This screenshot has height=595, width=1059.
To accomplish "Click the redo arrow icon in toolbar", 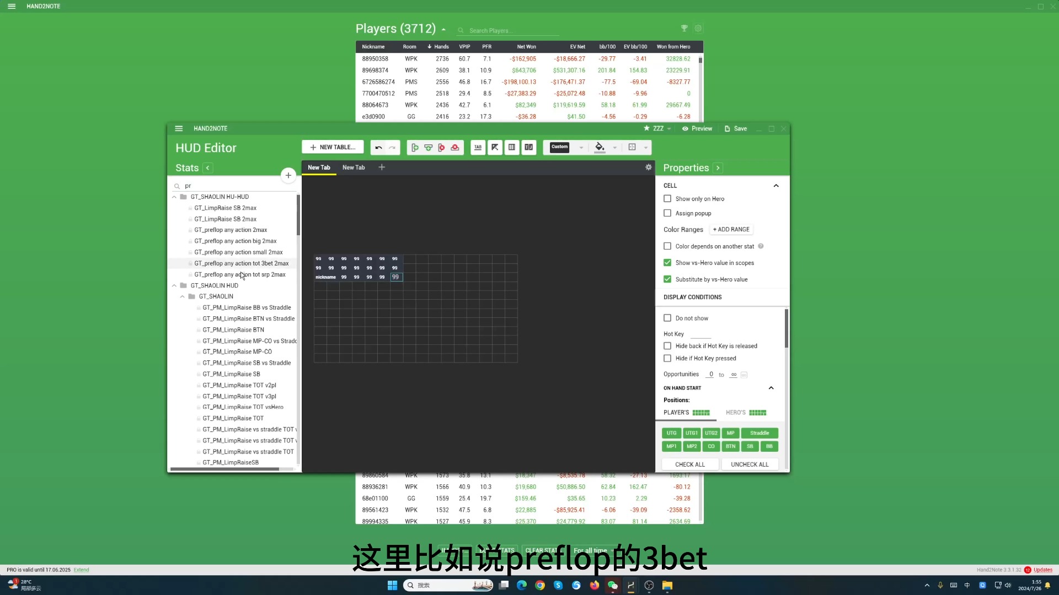I will pyautogui.click(x=393, y=147).
